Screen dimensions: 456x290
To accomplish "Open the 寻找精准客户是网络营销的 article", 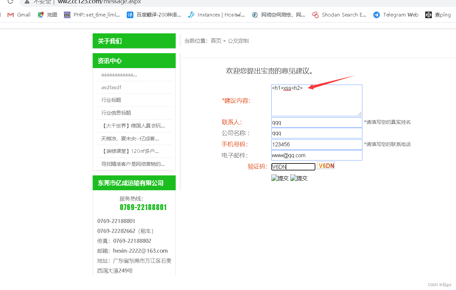I will (x=133, y=164).
